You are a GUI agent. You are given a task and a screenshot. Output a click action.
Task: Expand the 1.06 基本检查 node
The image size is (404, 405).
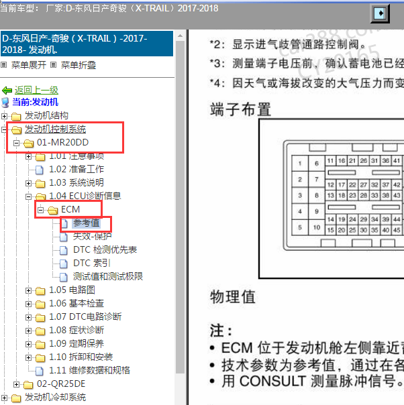(x=28, y=304)
